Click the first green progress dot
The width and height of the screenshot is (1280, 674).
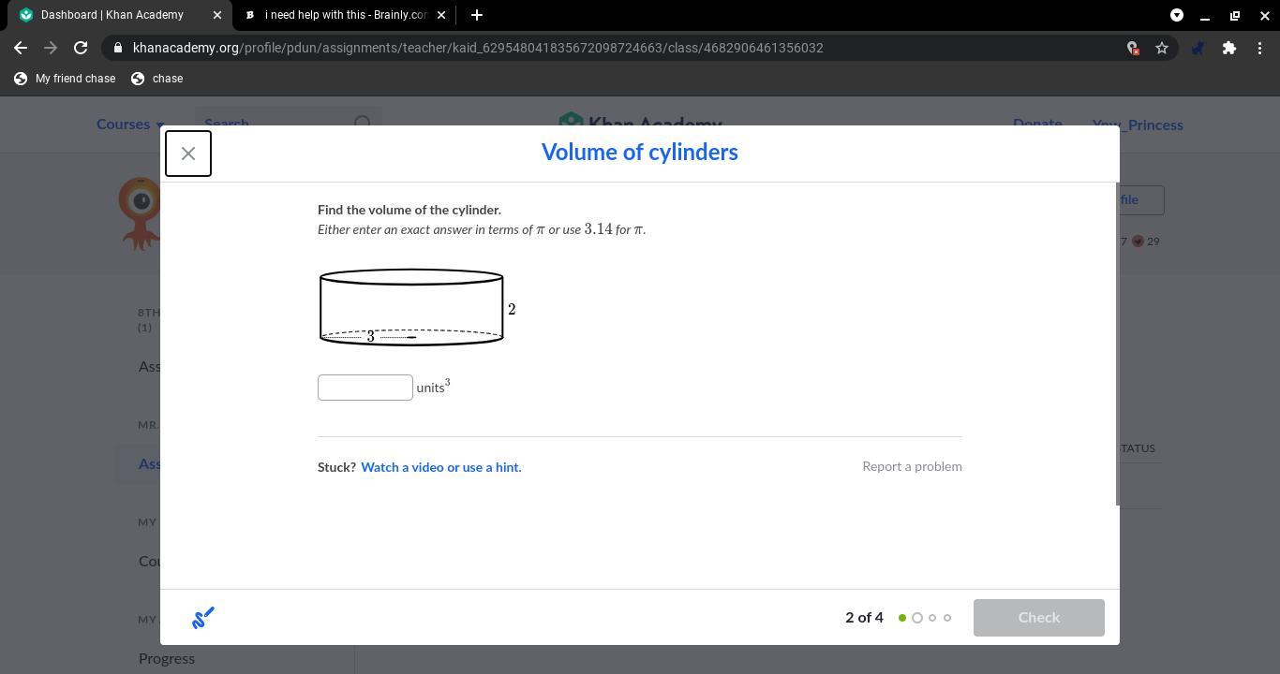click(x=902, y=618)
